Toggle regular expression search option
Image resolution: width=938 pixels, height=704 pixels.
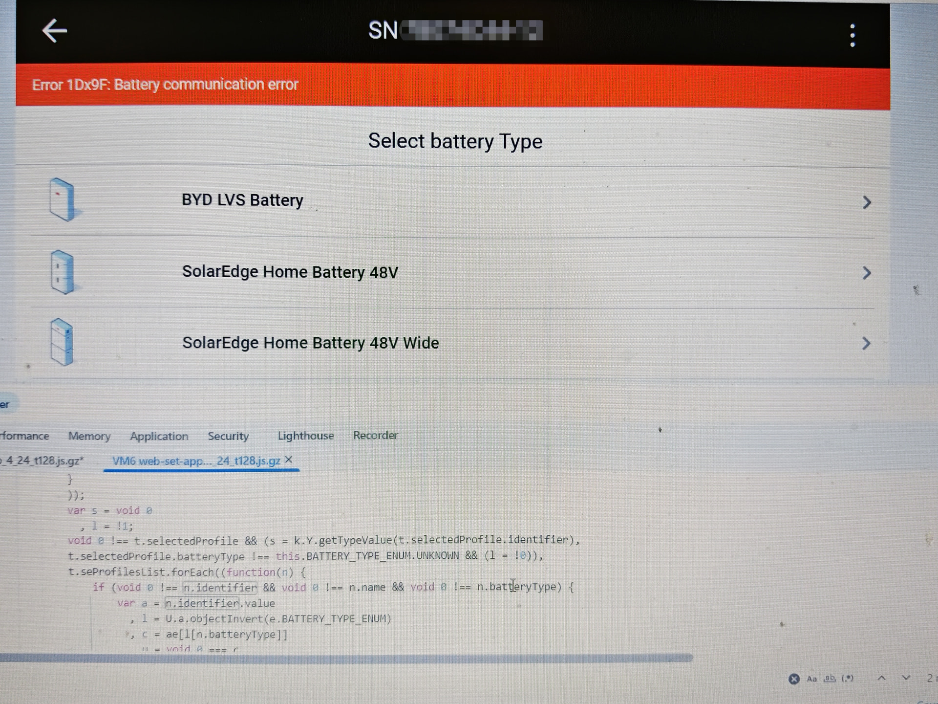[847, 679]
